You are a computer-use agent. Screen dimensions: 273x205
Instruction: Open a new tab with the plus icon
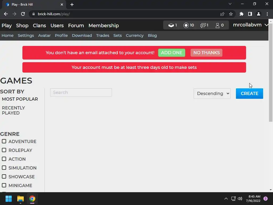pyautogui.click(x=72, y=5)
